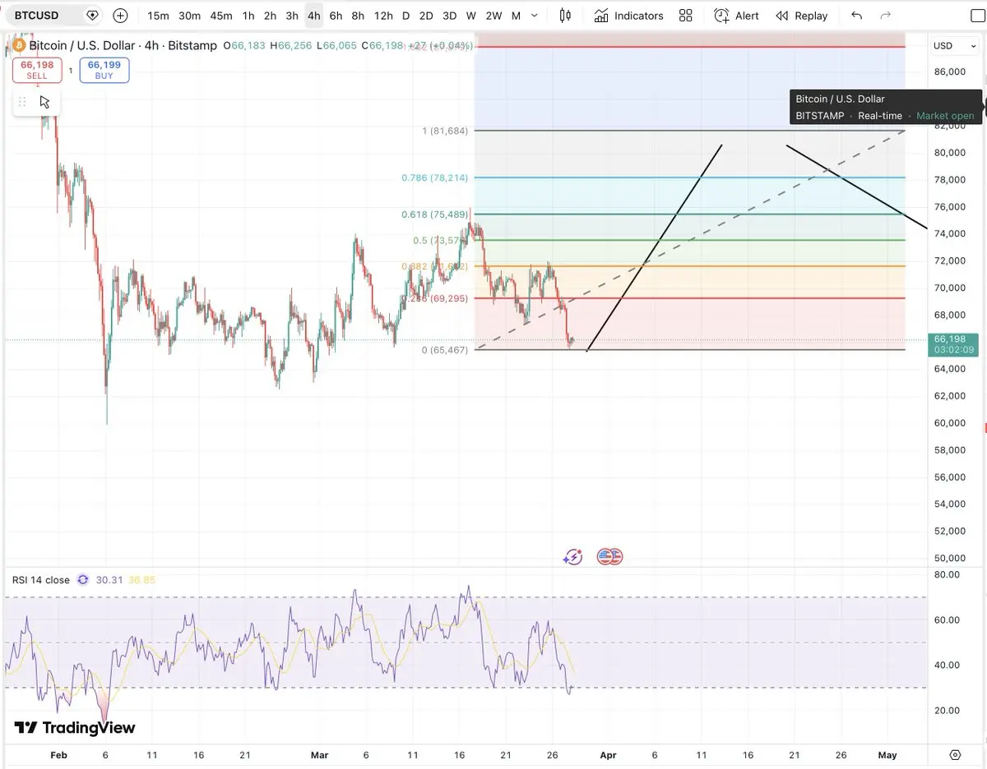Viewport: 987px width, 769px height.
Task: Choose the 3D timeframe
Action: (x=449, y=16)
